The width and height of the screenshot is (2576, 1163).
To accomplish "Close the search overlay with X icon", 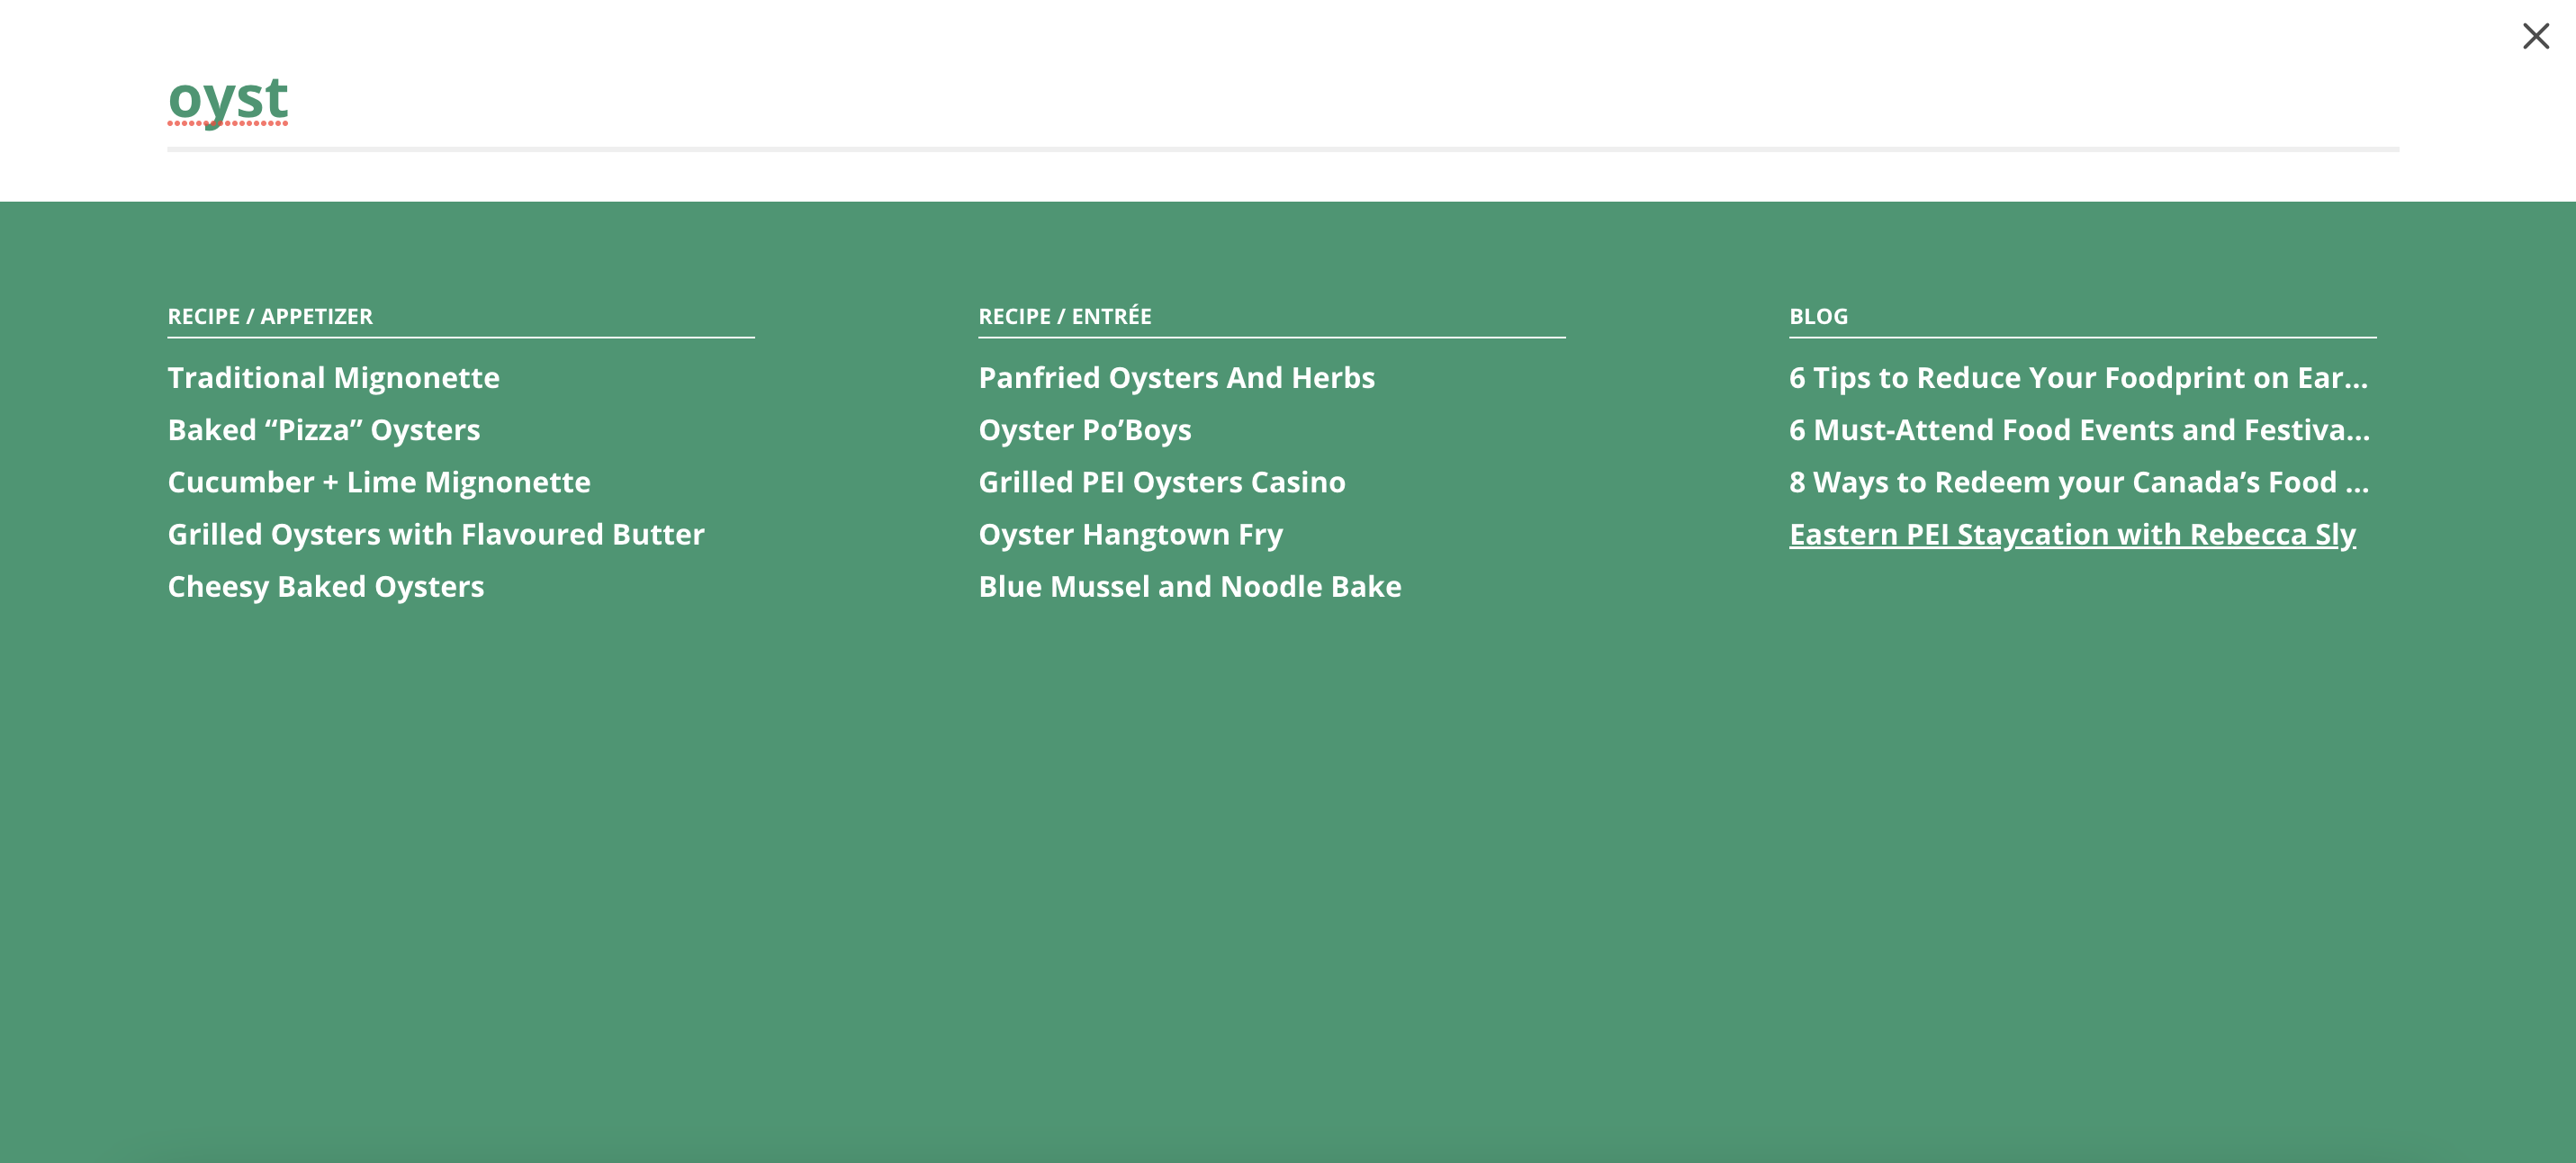I will click(2535, 37).
